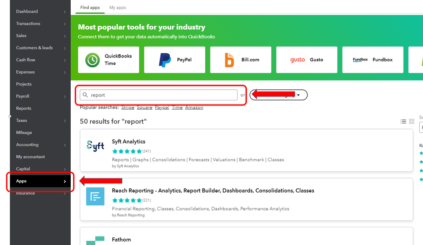This screenshot has width=423, height=245.
Task: Open Insurance in the sidebar
Action: point(25,193)
